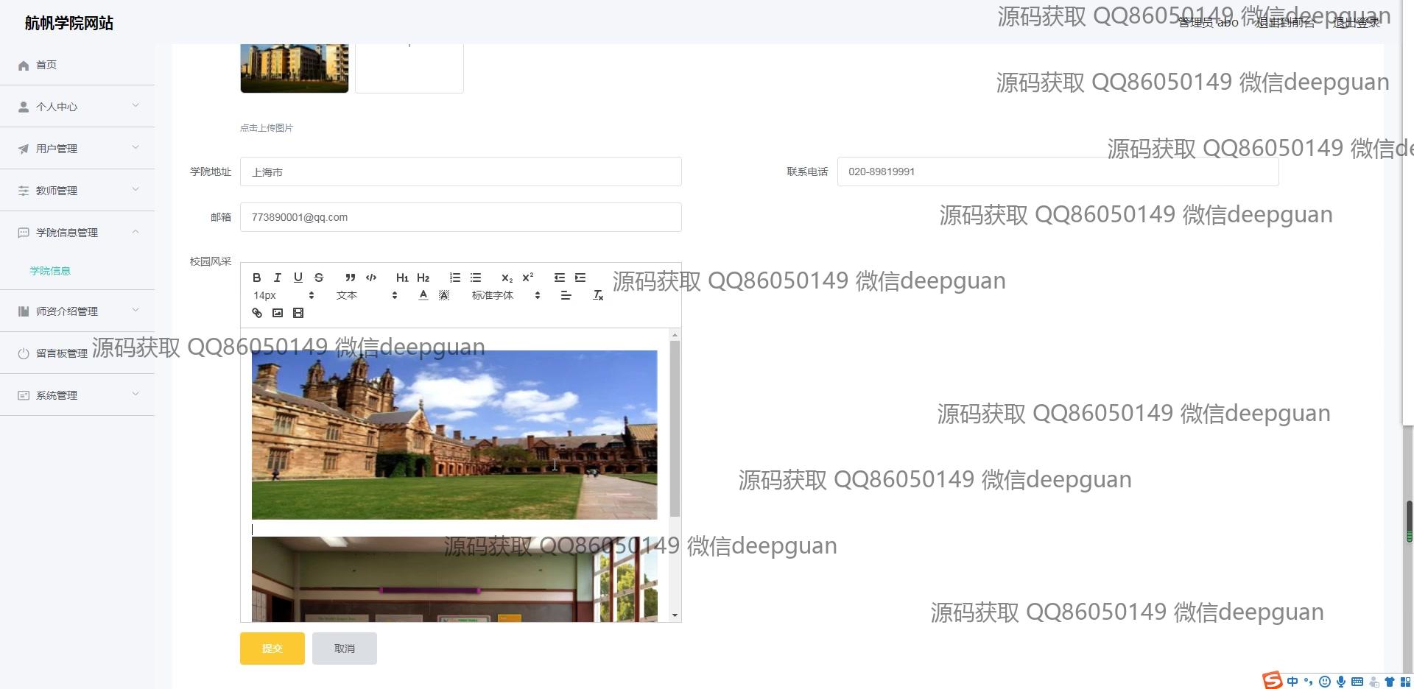Insert an image into the editor
The image size is (1414, 689).
278,313
